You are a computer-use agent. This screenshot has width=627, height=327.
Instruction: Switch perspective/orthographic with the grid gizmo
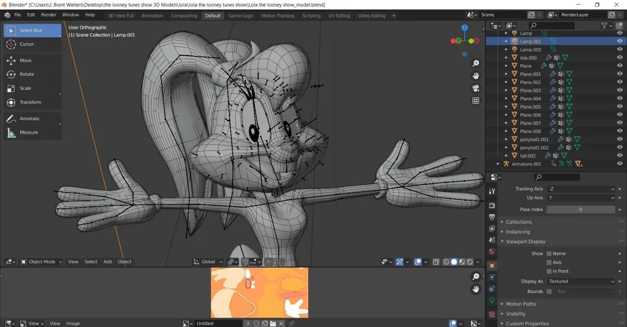(475, 101)
